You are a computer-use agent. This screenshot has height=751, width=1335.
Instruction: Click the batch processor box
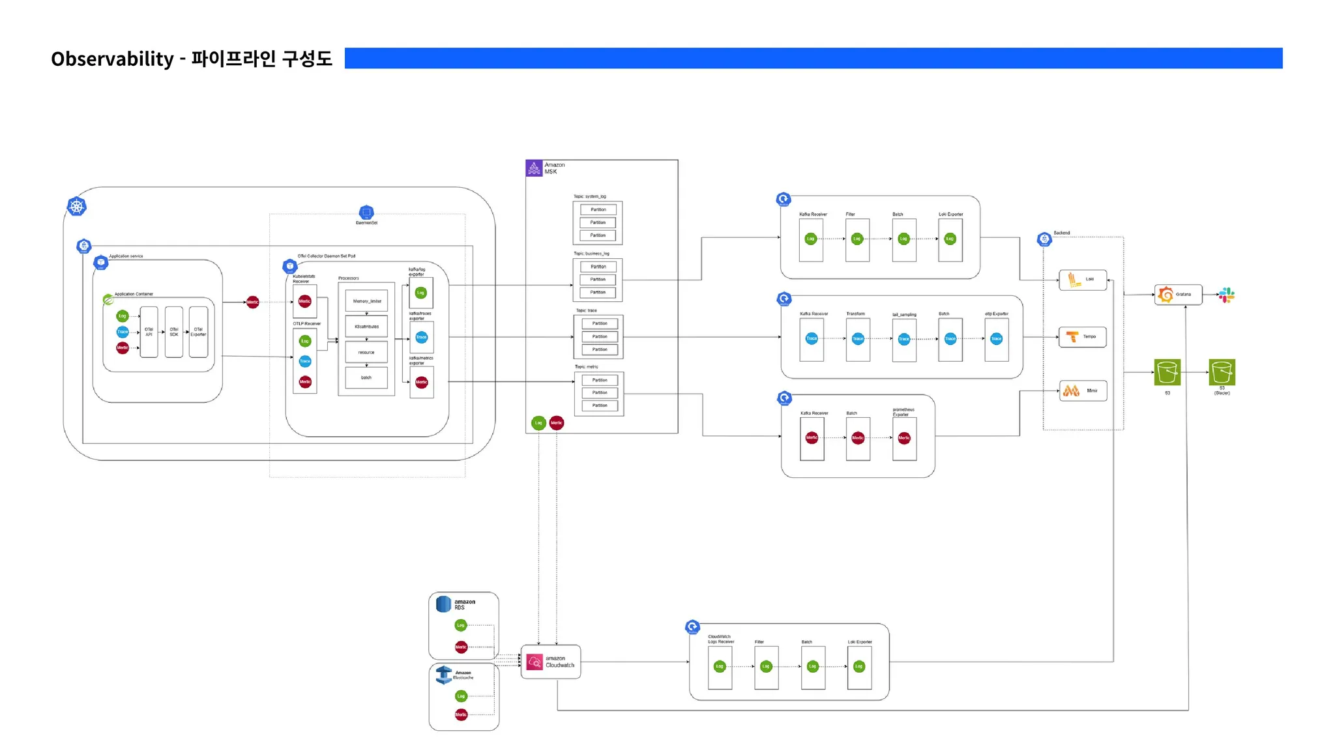pos(366,377)
